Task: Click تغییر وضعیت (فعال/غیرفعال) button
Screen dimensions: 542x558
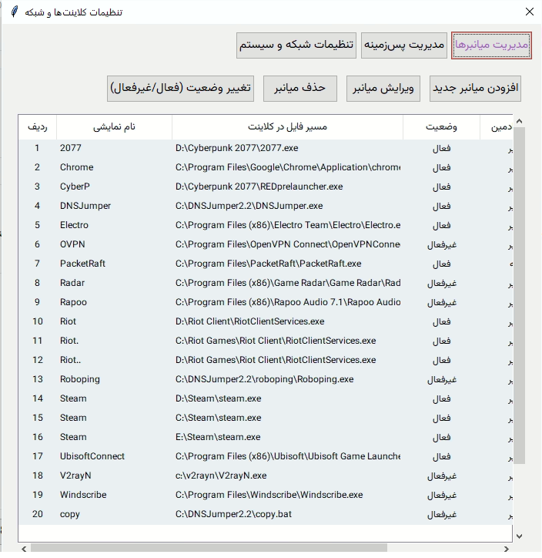Action: (181, 89)
